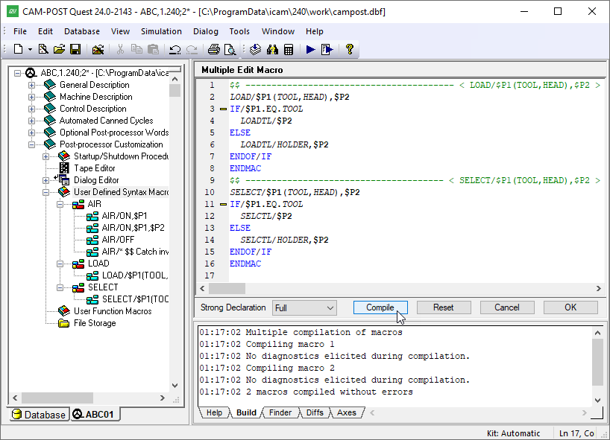Select the Tape Editor tree item

(x=95, y=168)
